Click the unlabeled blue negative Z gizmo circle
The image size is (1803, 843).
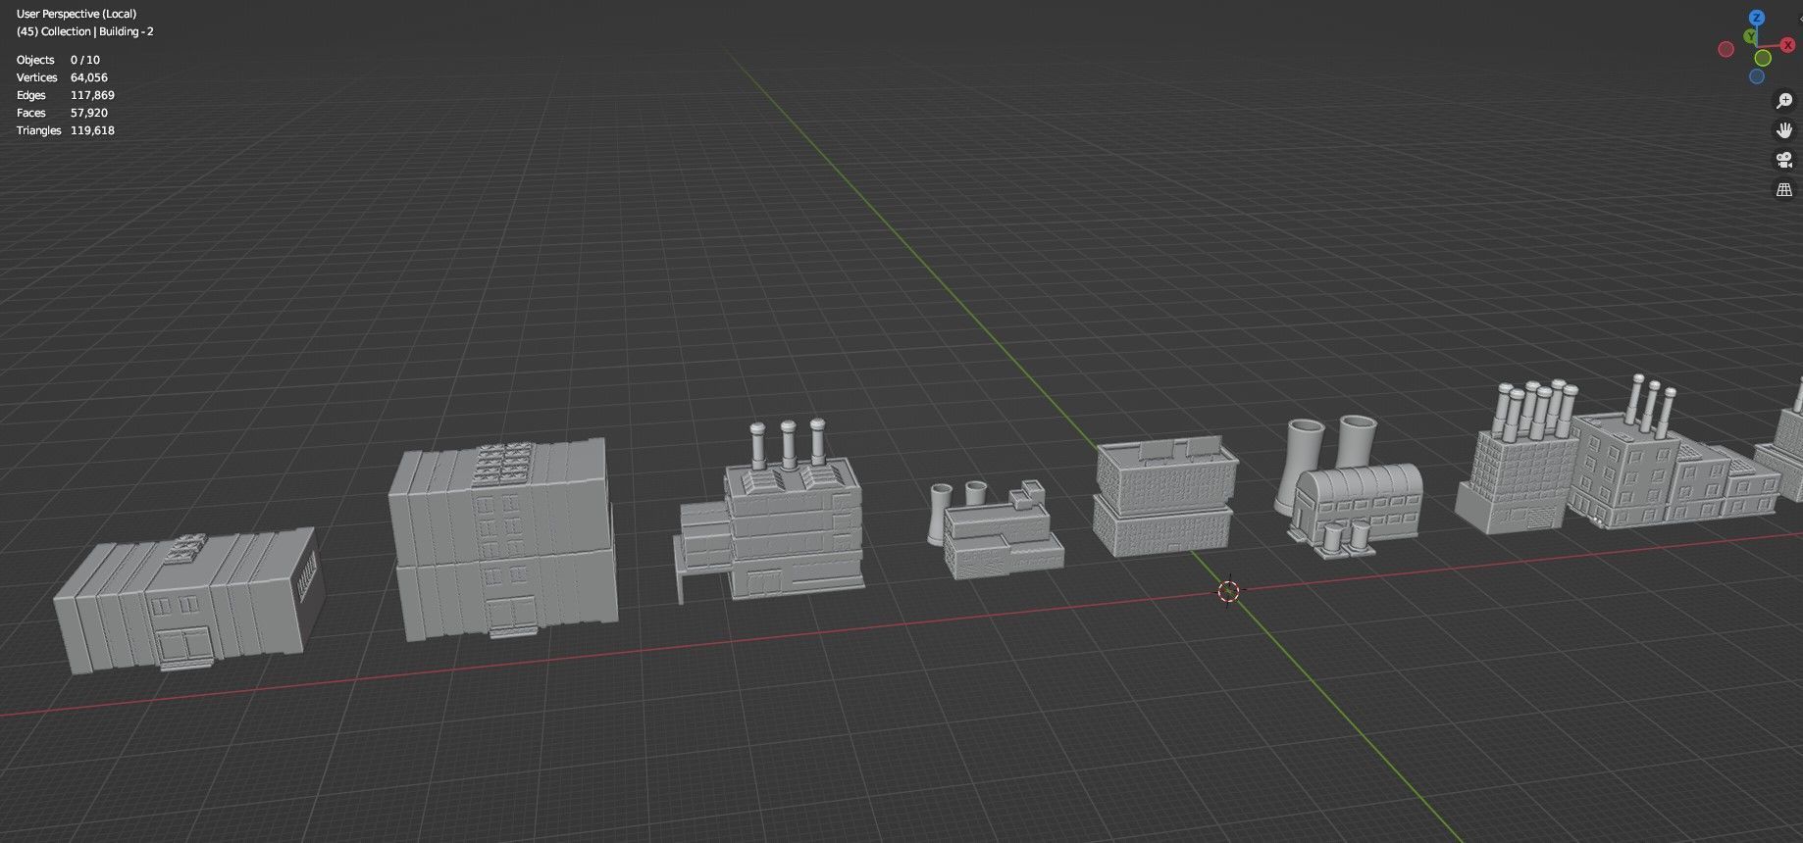pyautogui.click(x=1757, y=76)
